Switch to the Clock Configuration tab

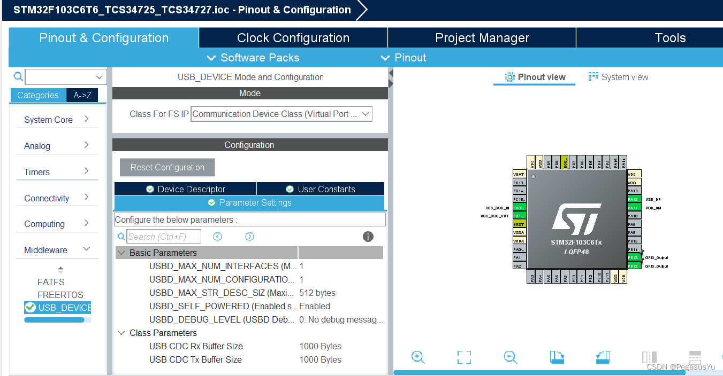click(x=293, y=38)
